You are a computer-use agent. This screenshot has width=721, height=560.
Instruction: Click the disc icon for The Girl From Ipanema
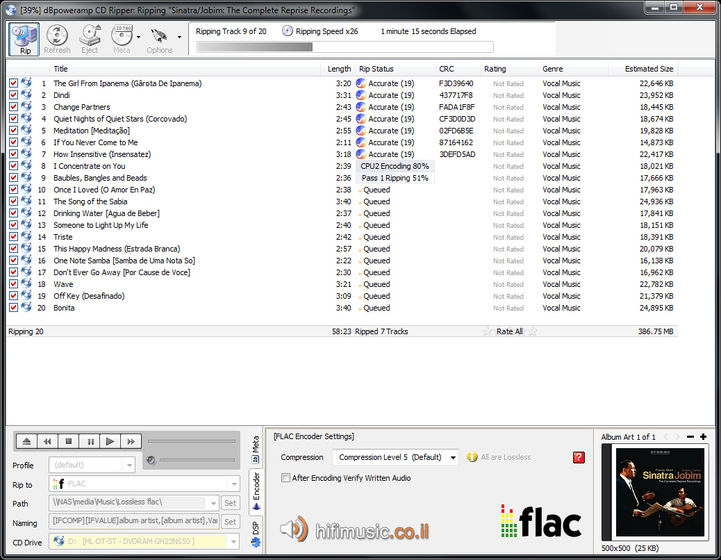tap(26, 83)
